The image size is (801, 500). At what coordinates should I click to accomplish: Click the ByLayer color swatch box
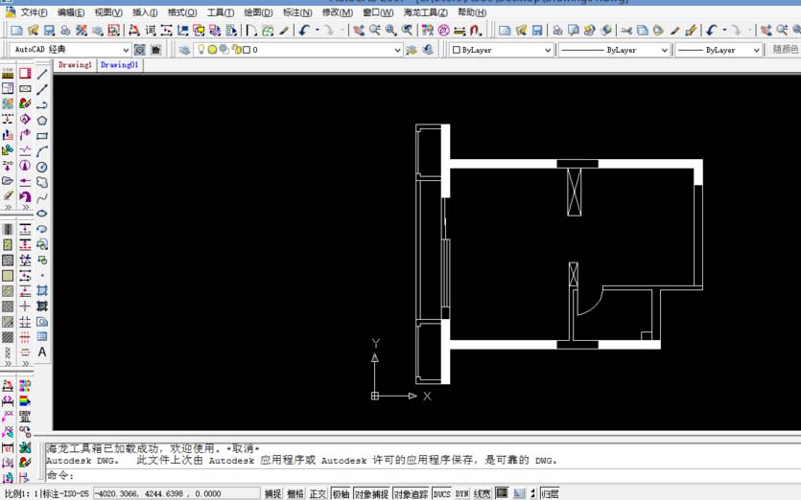click(457, 50)
